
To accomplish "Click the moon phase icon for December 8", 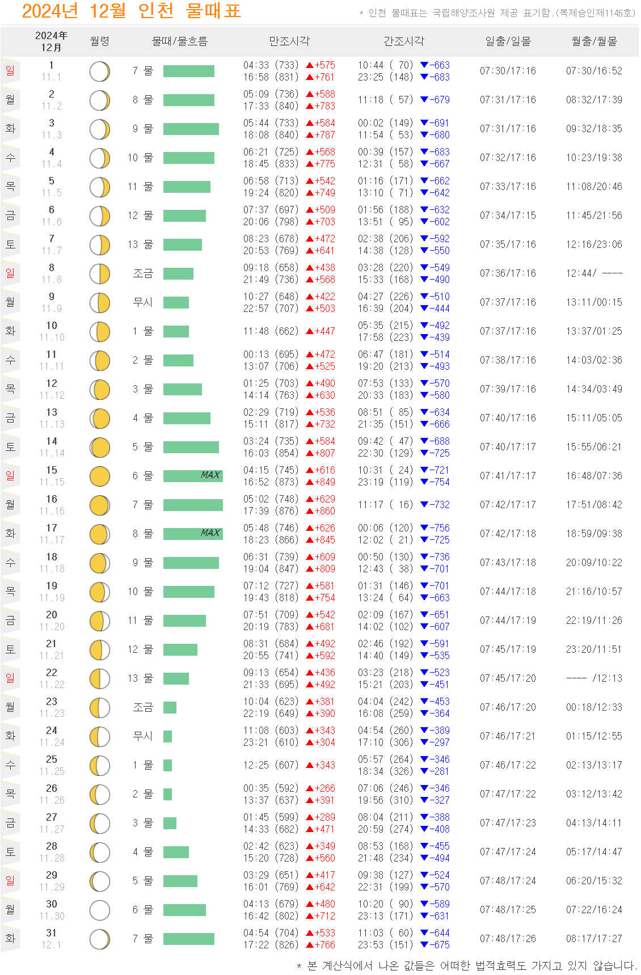I will tap(100, 274).
